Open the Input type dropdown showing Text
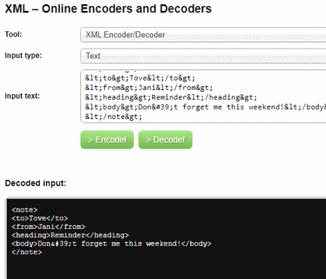Viewport: 326px width, 279px height. point(203,56)
